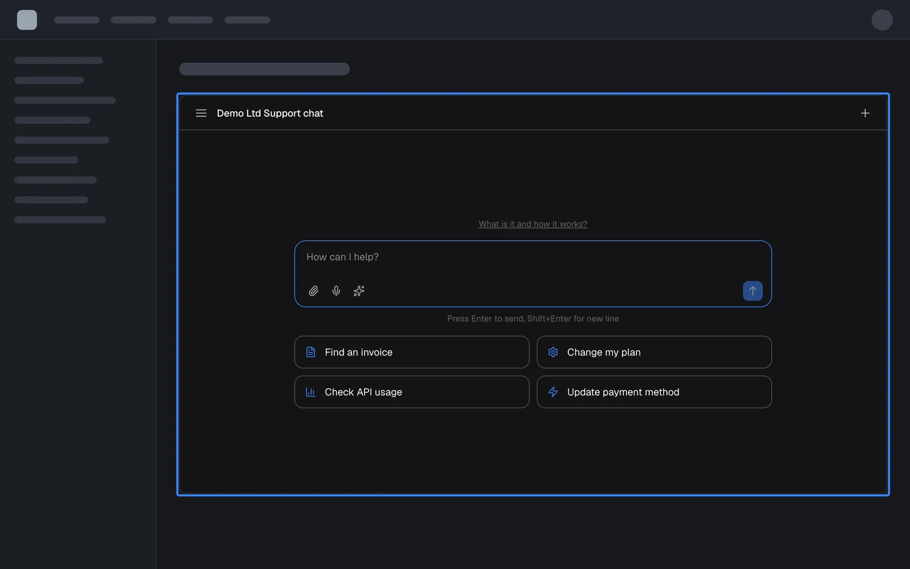Image resolution: width=910 pixels, height=569 pixels.
Task: Send message with the arrow button
Action: click(x=752, y=291)
